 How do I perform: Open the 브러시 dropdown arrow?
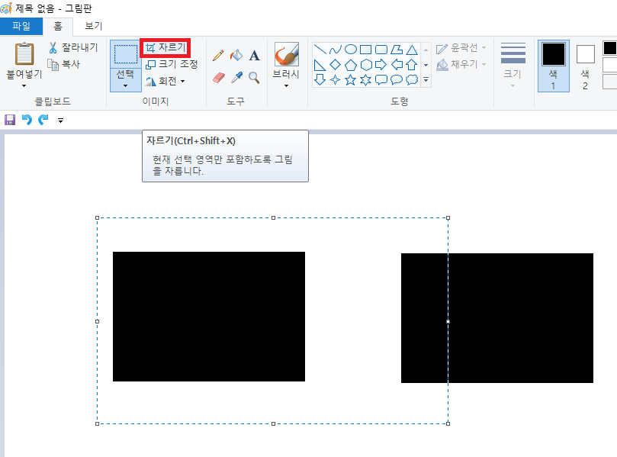point(287,85)
